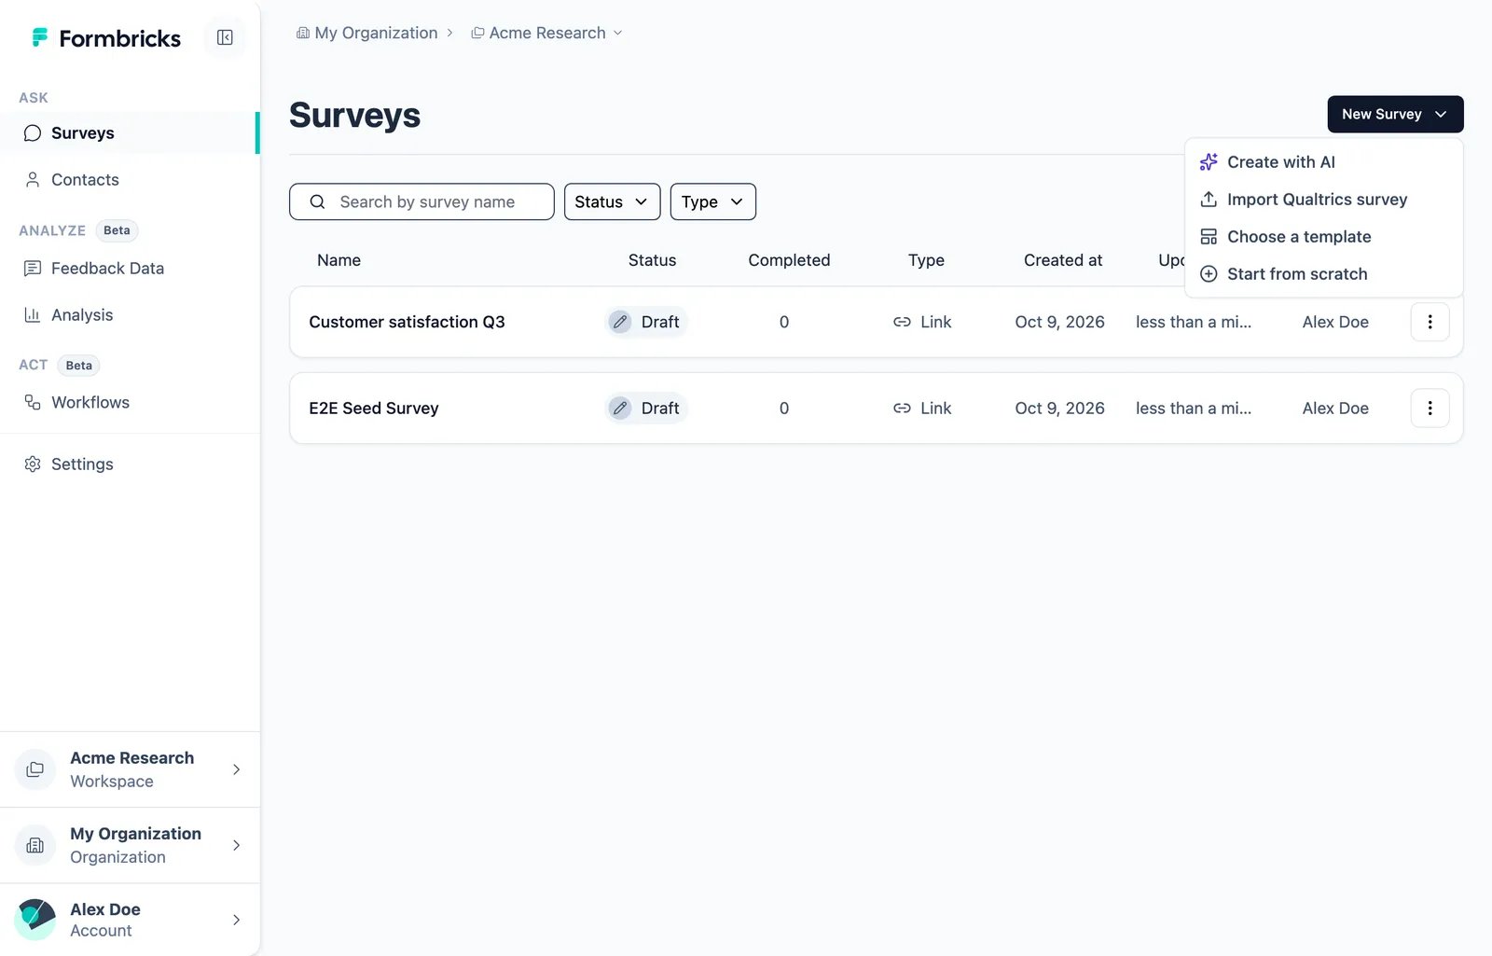
Task: Open the Status filter dropdown
Action: [x=612, y=201]
